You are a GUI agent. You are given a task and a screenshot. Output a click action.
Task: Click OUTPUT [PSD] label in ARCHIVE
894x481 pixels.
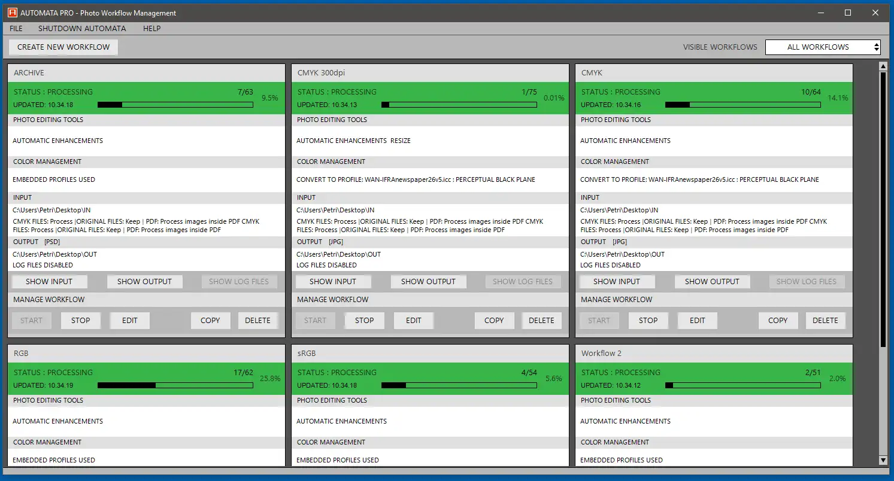tap(37, 242)
